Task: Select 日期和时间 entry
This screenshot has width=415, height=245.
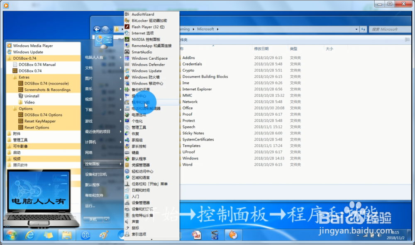Action: tap(152, 190)
